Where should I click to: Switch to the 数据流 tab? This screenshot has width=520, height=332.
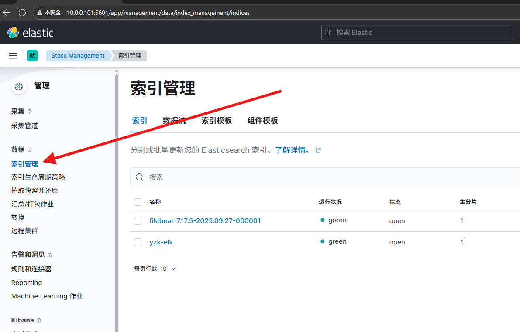(x=175, y=121)
